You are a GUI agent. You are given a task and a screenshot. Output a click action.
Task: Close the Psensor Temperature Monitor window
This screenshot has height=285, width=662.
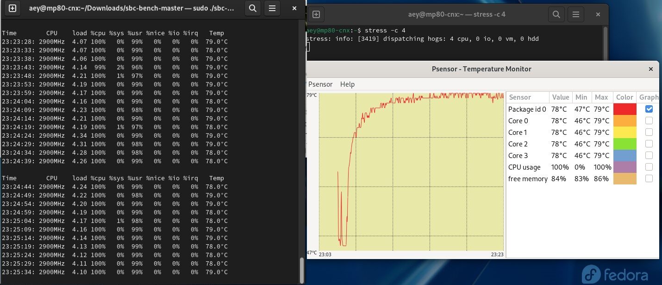coord(651,69)
